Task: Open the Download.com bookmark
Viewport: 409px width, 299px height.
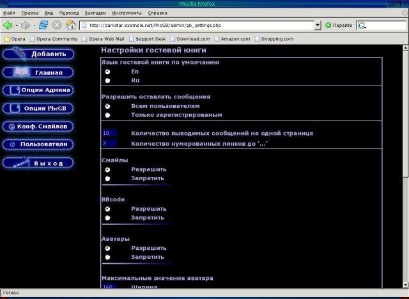Action: 190,39
